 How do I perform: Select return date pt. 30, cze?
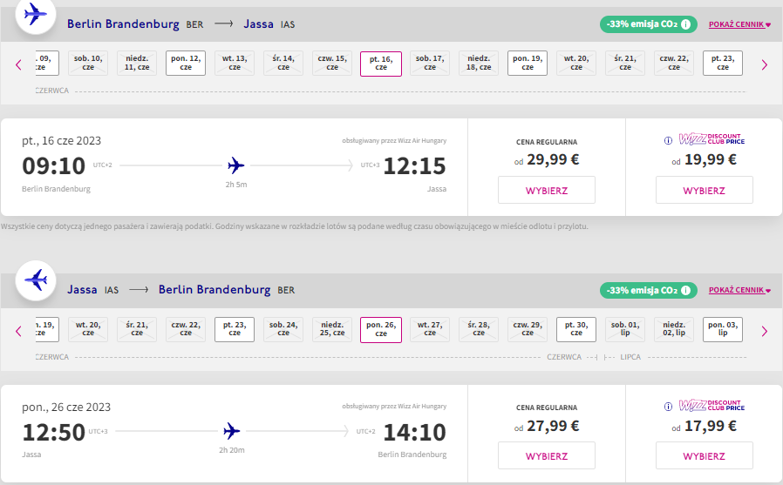tap(576, 329)
